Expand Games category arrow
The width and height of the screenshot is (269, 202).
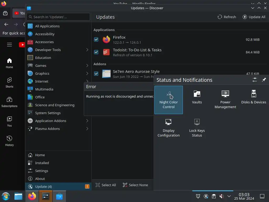pyautogui.click(x=87, y=65)
